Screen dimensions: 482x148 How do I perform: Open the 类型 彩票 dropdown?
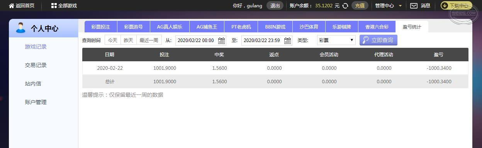[336, 40]
